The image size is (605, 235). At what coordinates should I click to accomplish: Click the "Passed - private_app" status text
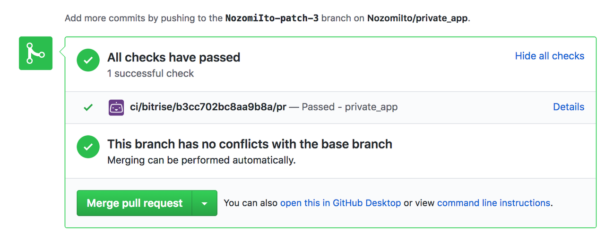coord(350,107)
